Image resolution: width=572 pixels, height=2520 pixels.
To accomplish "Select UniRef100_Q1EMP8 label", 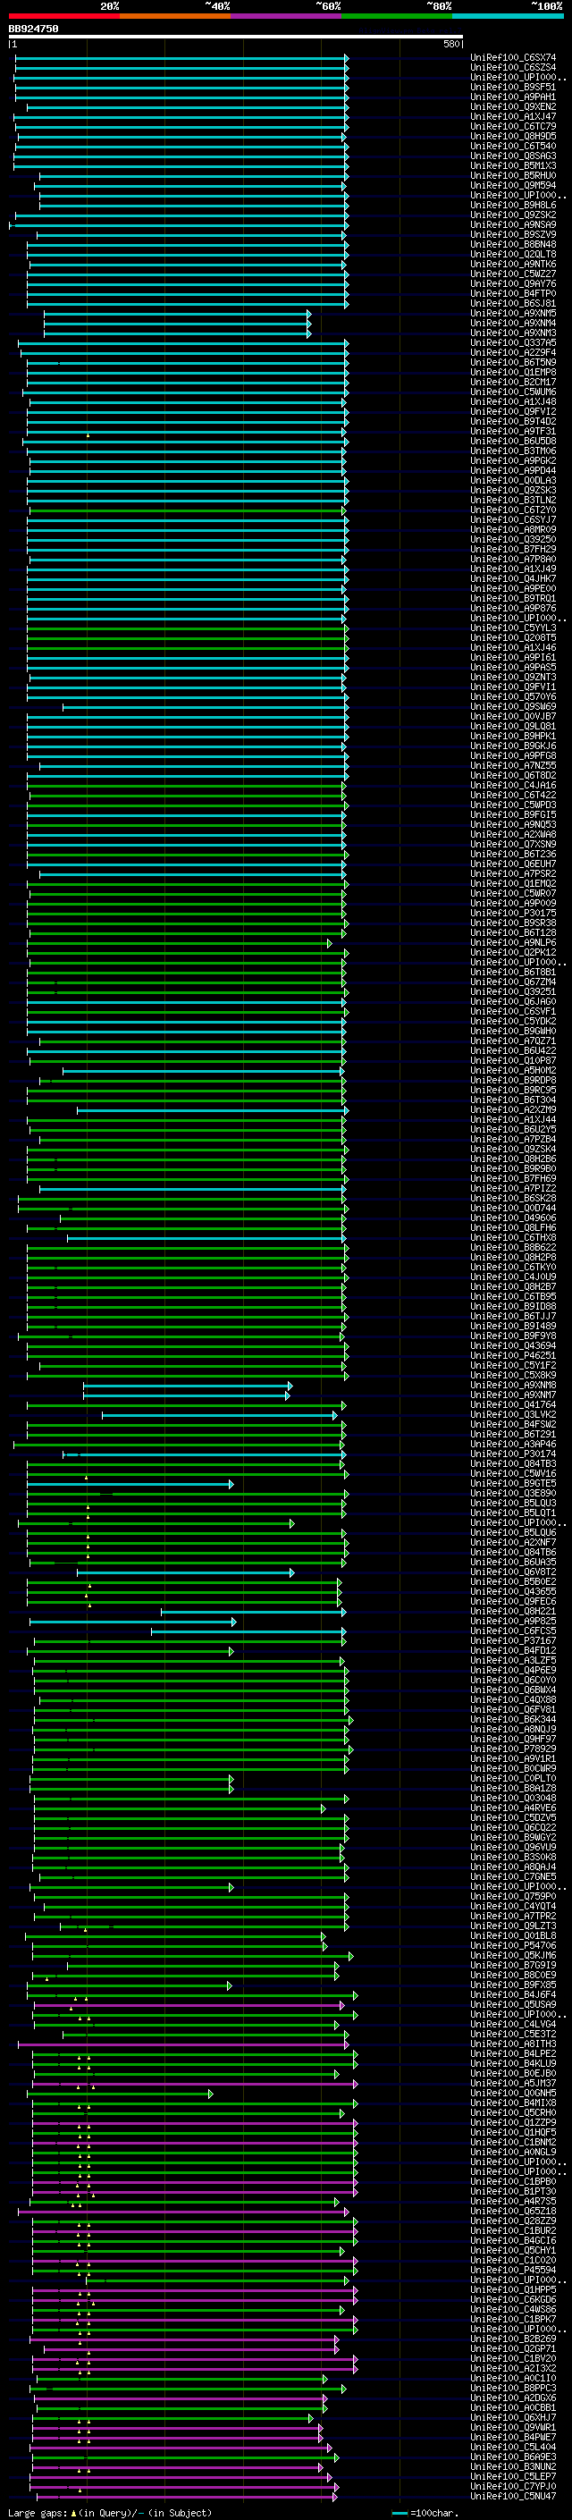I will (513, 372).
